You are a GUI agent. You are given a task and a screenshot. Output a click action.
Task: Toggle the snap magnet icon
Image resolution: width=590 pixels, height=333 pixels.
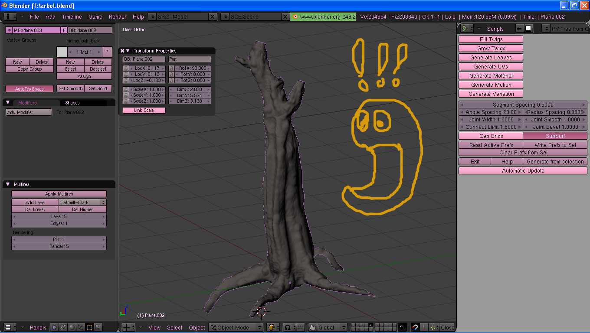click(415, 327)
